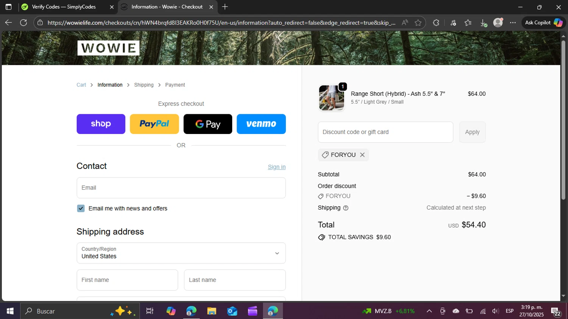The width and height of the screenshot is (568, 319).
Task: Launch Ask Copilot
Action: pyautogui.click(x=544, y=23)
